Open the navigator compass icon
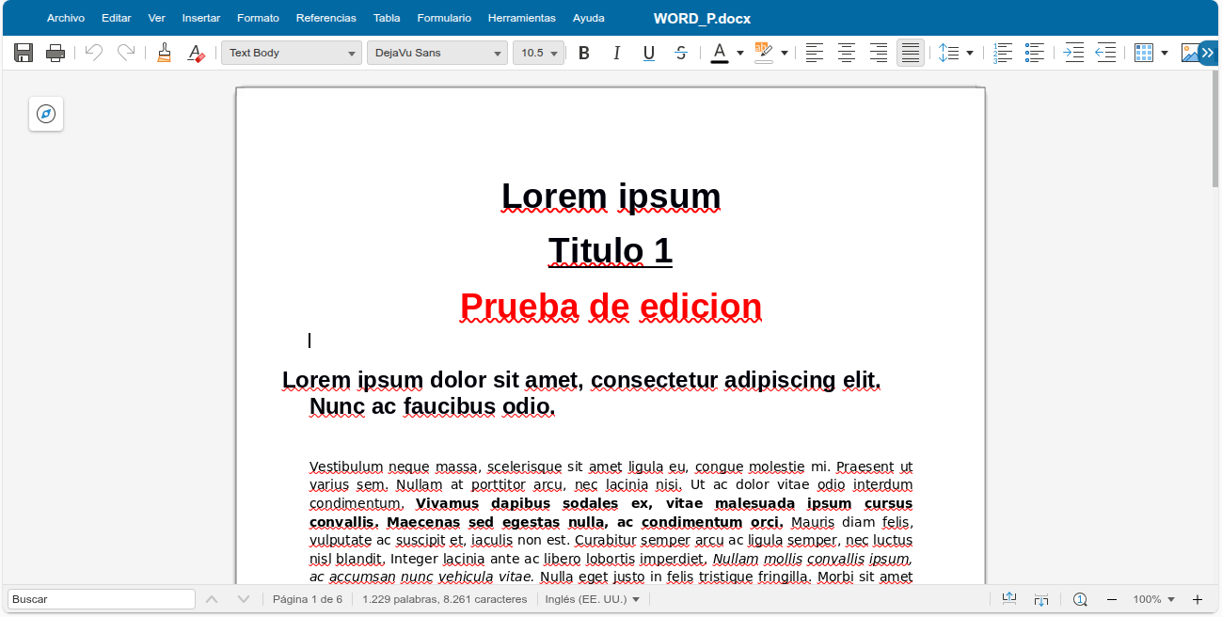Screen dimensions: 1222x617 [46, 114]
